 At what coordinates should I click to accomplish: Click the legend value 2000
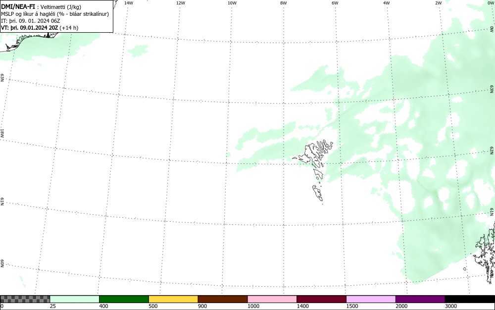coord(401,306)
